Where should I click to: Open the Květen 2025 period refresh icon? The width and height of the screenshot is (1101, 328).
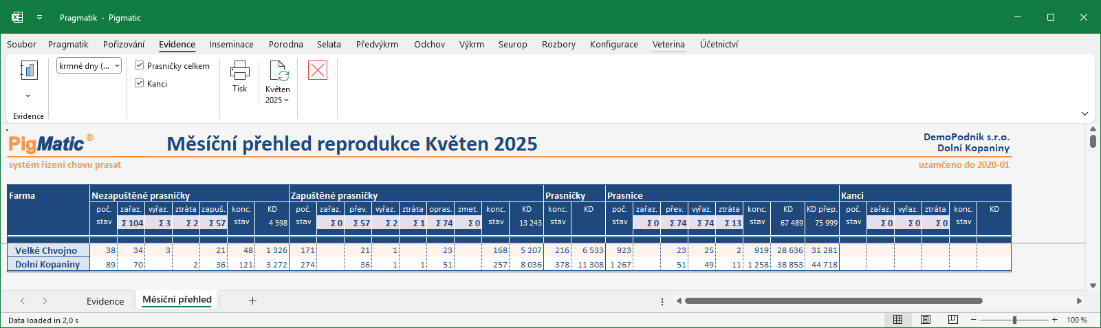click(x=279, y=71)
